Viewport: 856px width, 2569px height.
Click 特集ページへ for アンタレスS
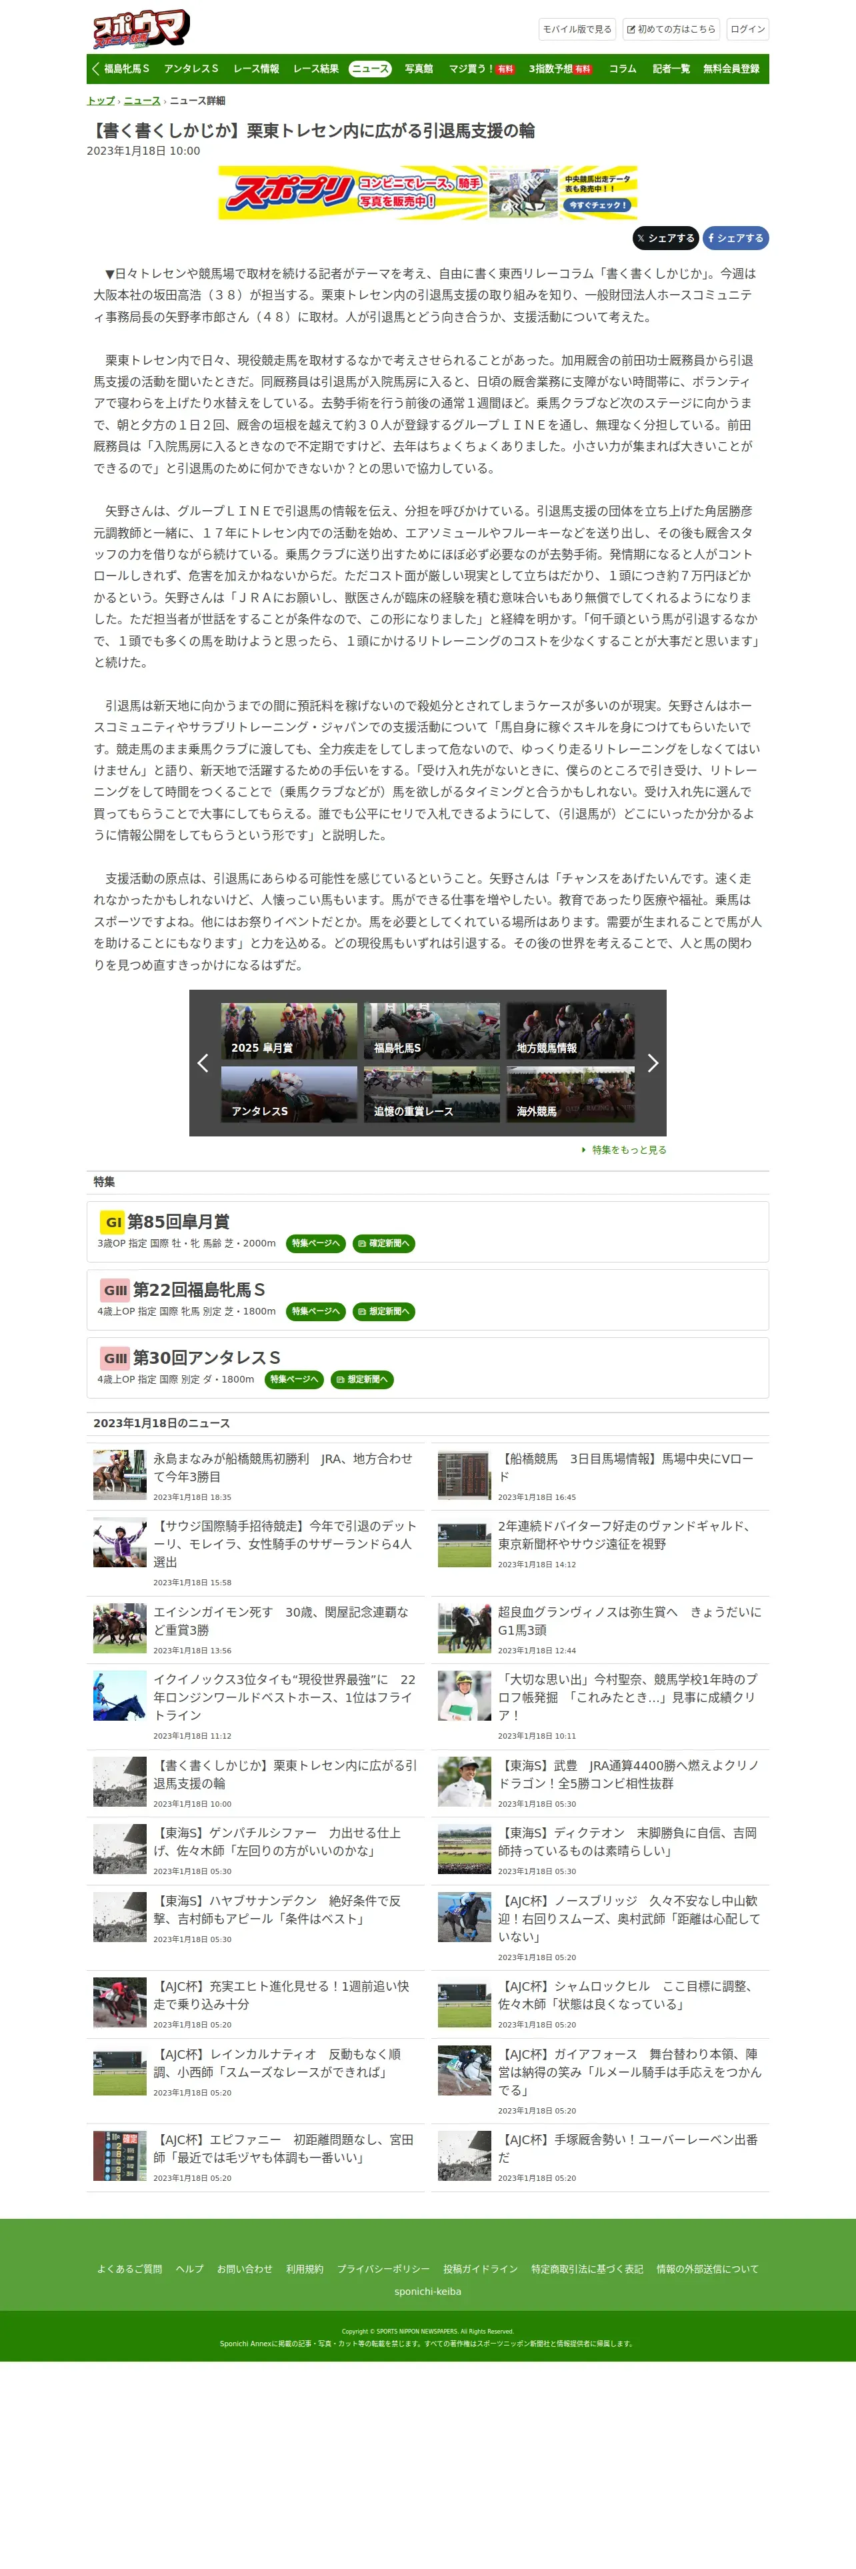pyautogui.click(x=294, y=1379)
